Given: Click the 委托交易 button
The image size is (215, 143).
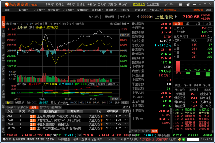Looking at the screenshot, I should (x=125, y=17).
